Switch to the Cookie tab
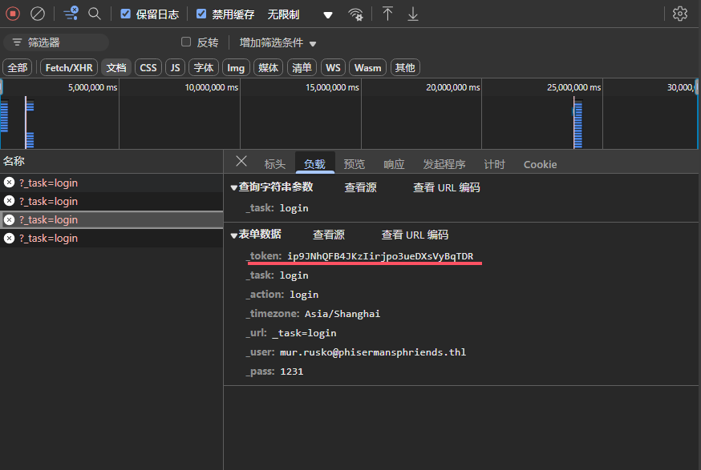The image size is (701, 470). tap(540, 164)
